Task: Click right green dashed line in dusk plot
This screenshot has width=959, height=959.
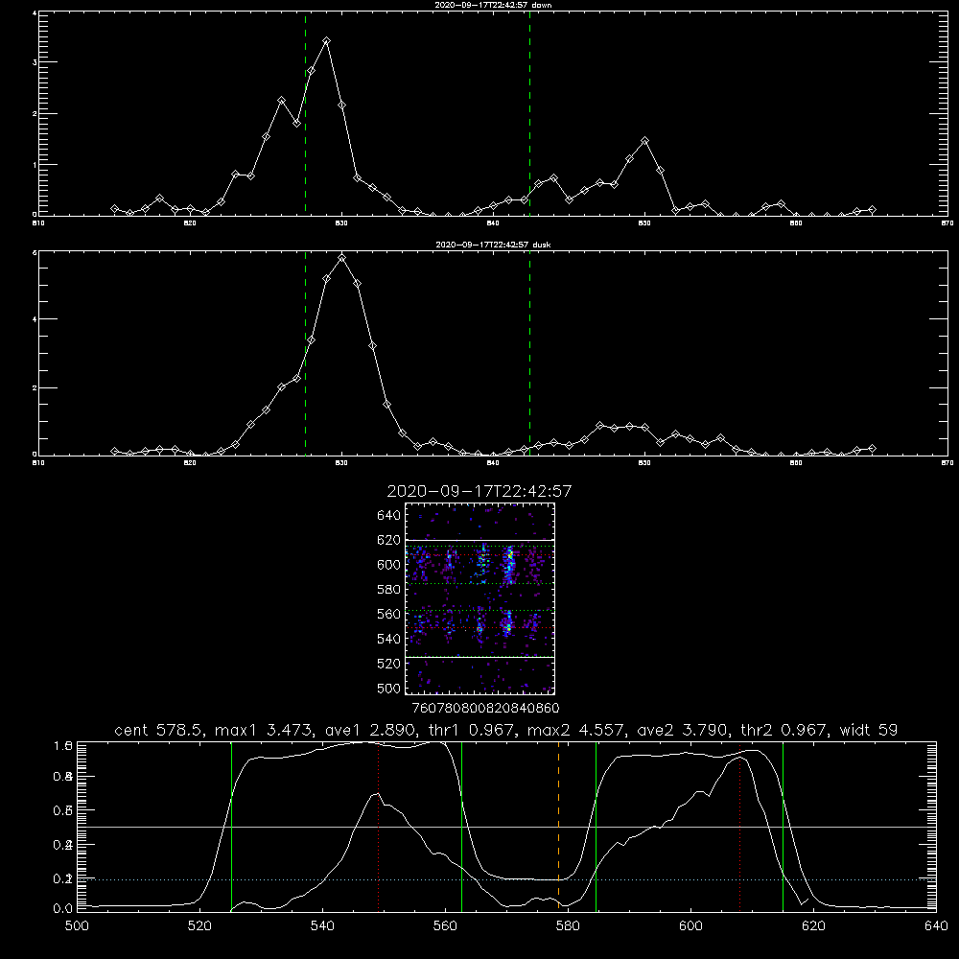Action: 529,353
